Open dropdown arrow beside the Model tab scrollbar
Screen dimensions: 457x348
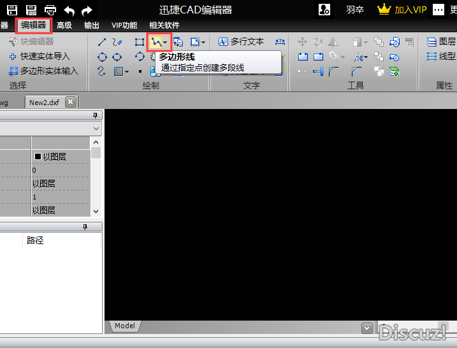[x=366, y=328]
